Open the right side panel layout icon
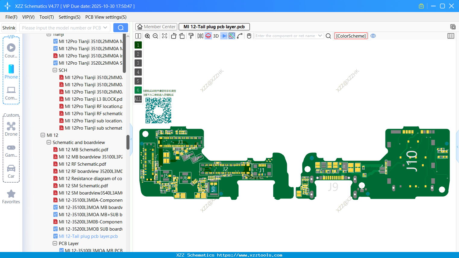The image size is (459, 258). pos(451,36)
